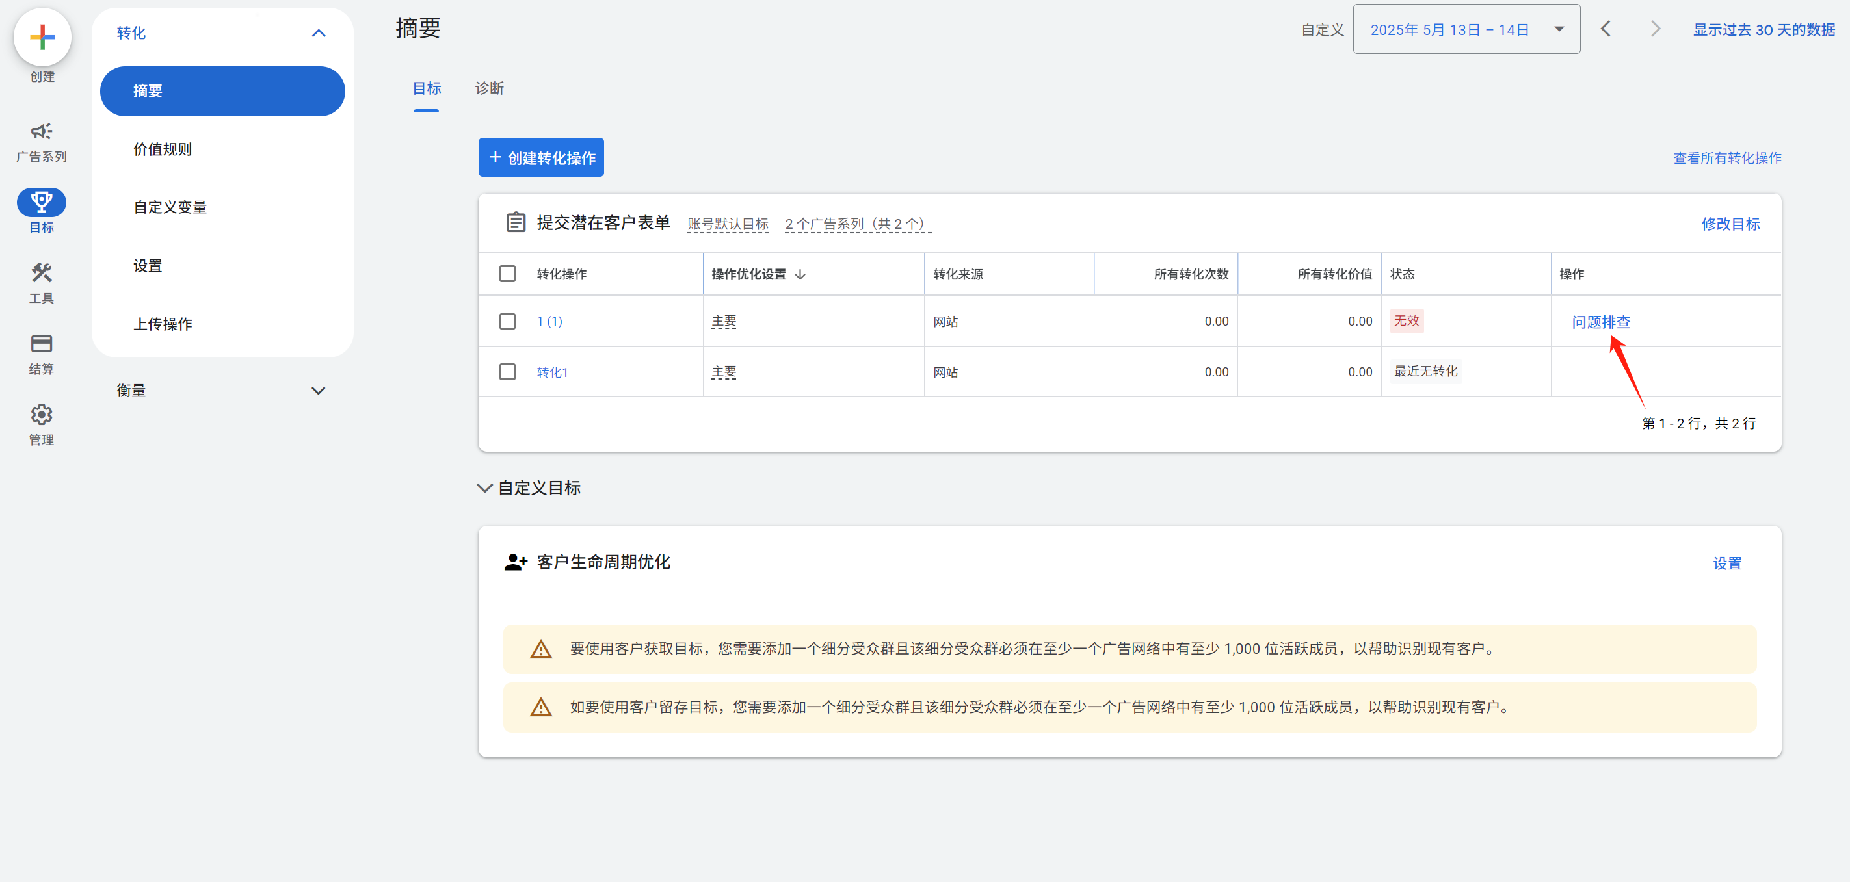The height and width of the screenshot is (882, 1850).
Task: Click the colorful plus Create icon
Action: [x=42, y=37]
